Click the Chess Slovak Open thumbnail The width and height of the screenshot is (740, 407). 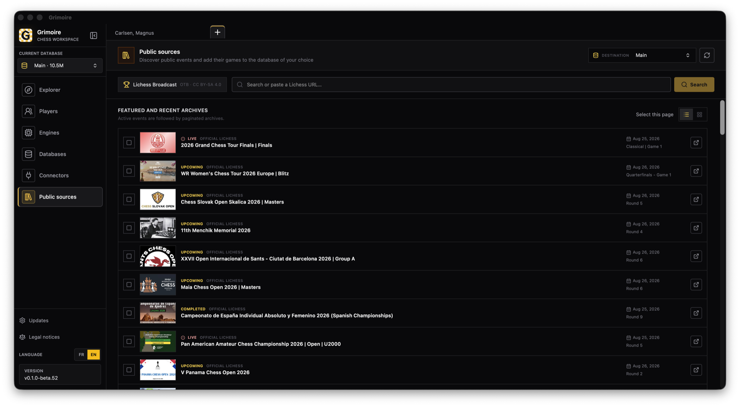158,199
